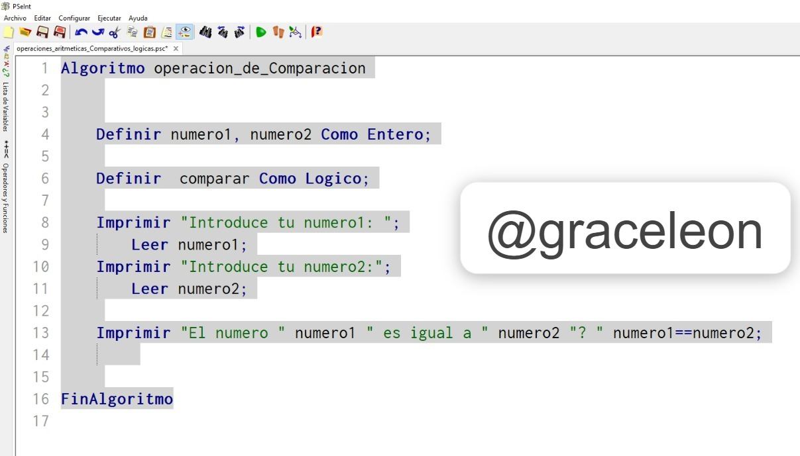Click 'FinAlgoritmo' on line 16
The width and height of the screenshot is (800, 456).
click(x=117, y=399)
